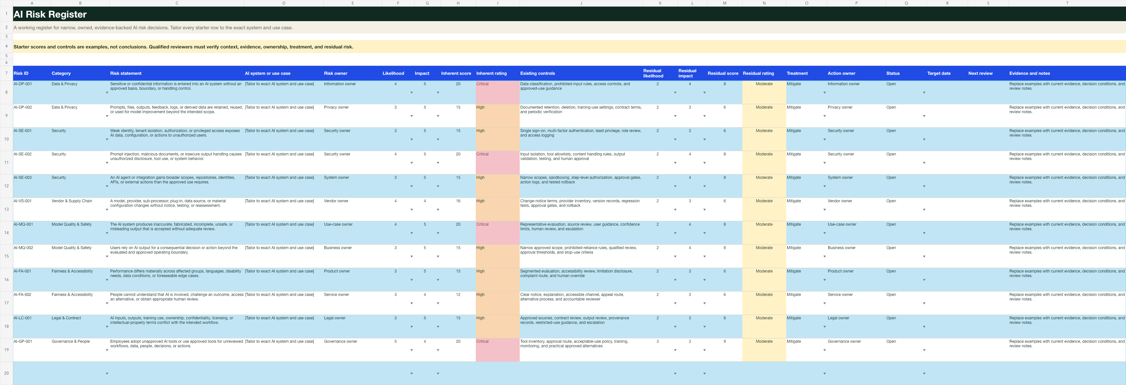Screen dimensions: 1126x385
Task: Click the 'Single sign-on' existing controls cell
Action: 581,139
